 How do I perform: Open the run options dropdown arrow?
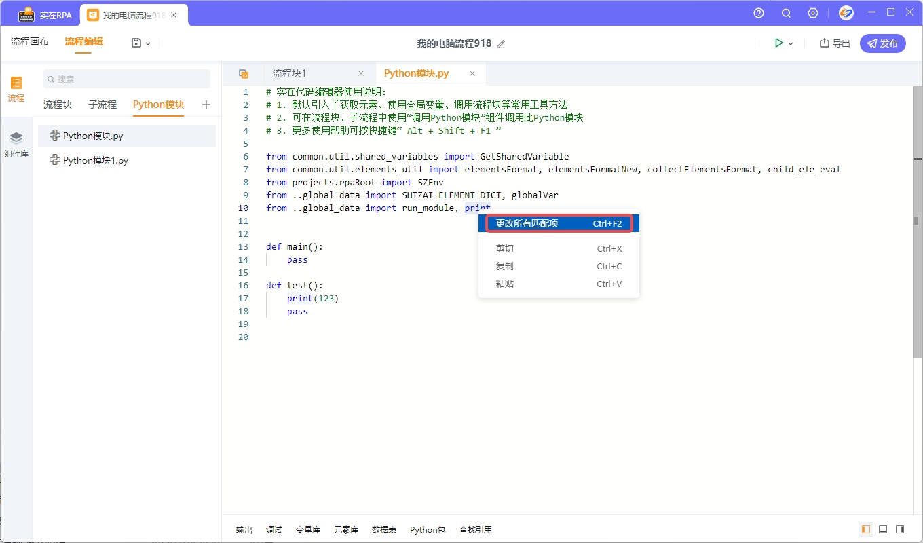(x=791, y=43)
